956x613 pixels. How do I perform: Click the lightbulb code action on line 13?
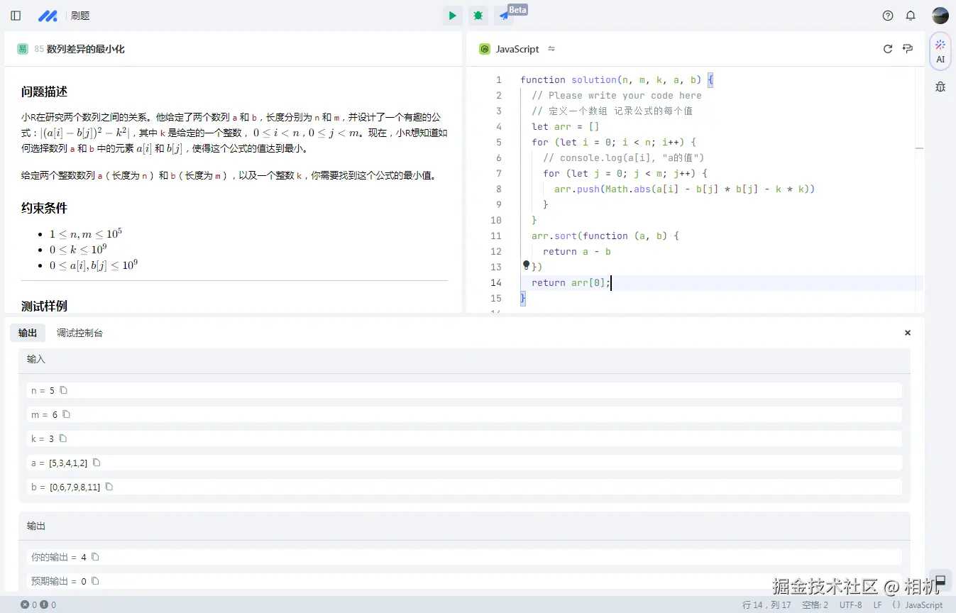525,265
